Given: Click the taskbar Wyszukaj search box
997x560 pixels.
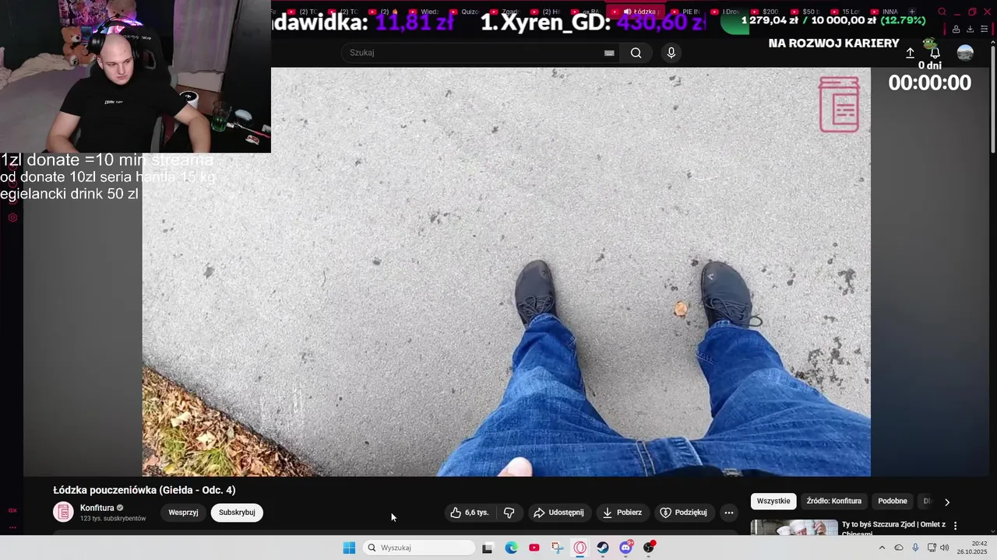Looking at the screenshot, I should tap(419, 548).
